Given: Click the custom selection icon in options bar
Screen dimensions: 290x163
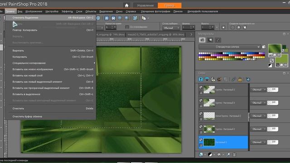Looking at the screenshot, I should point(223,28).
